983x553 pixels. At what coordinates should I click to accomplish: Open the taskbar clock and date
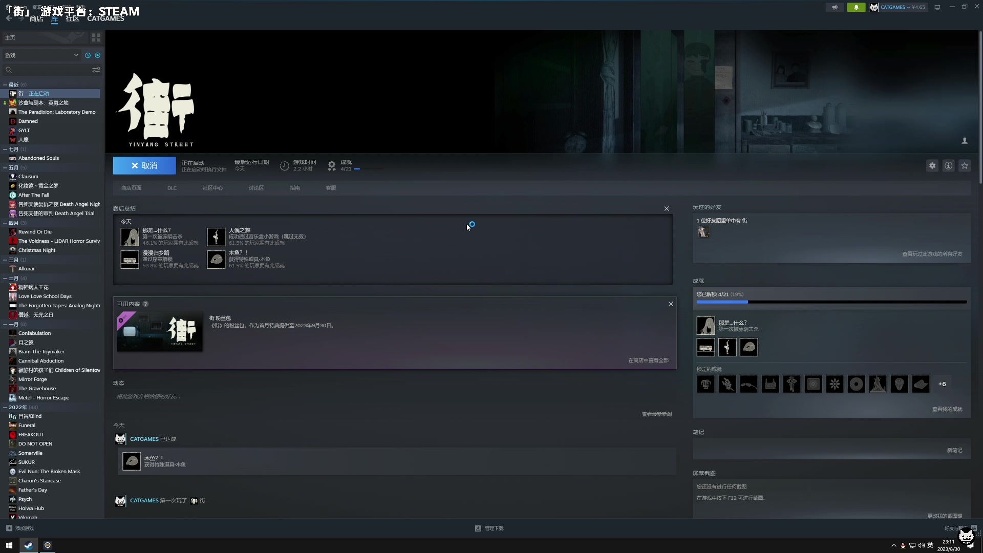948,545
